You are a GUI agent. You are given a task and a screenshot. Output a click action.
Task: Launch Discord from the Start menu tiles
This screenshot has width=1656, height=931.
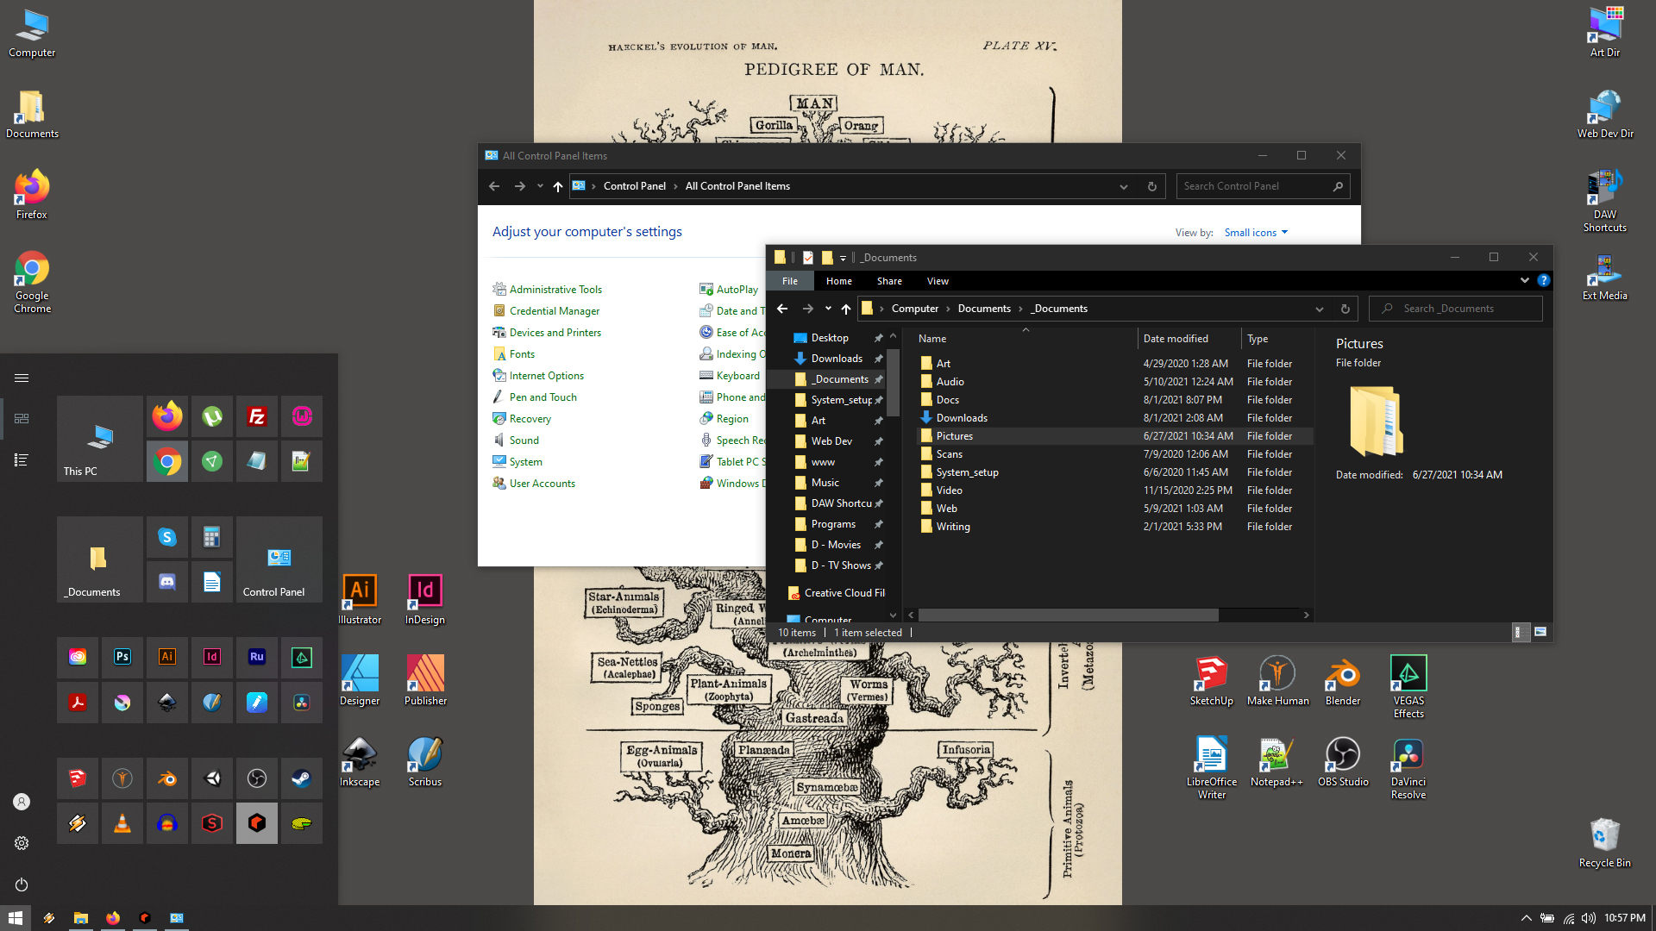point(167,582)
